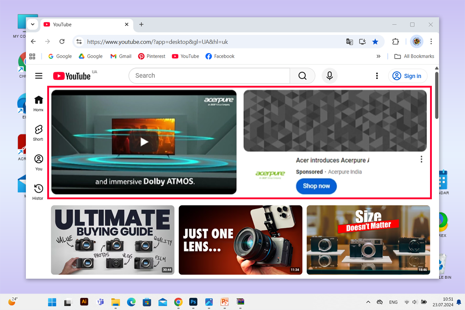Open the Gmail bookmark
This screenshot has height=310, width=465.
coord(121,56)
